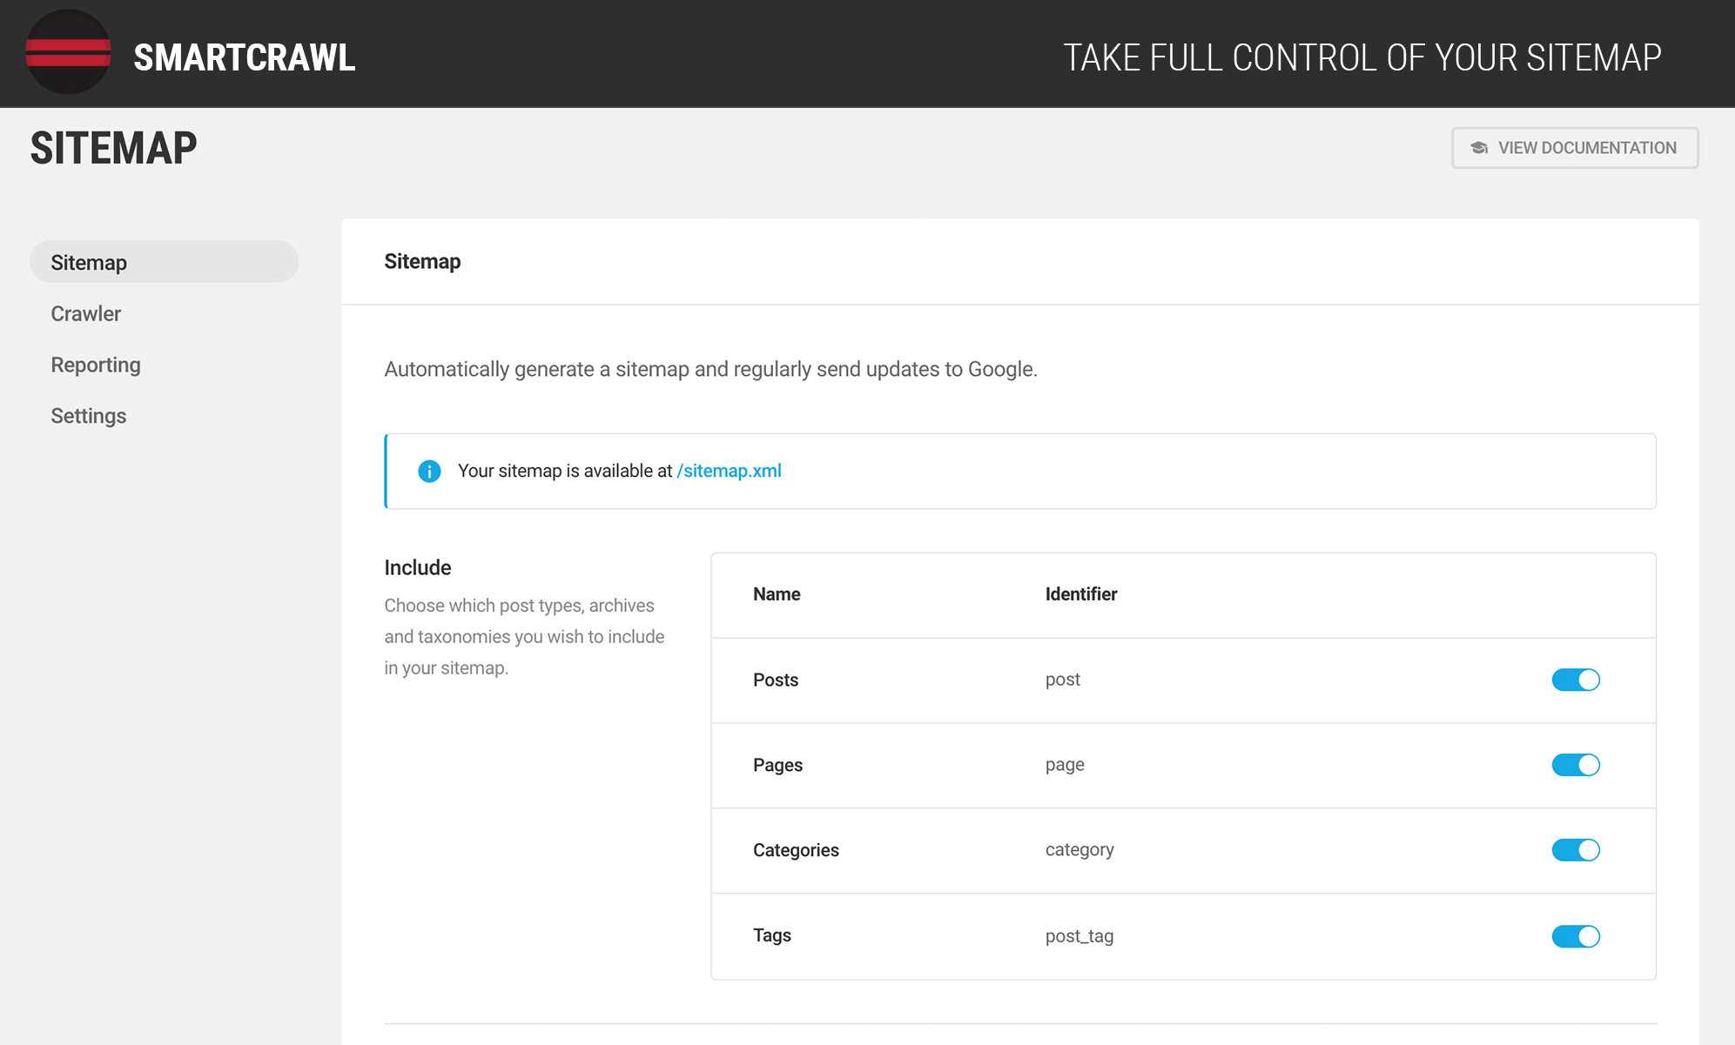Click the Include section heading

tap(417, 567)
